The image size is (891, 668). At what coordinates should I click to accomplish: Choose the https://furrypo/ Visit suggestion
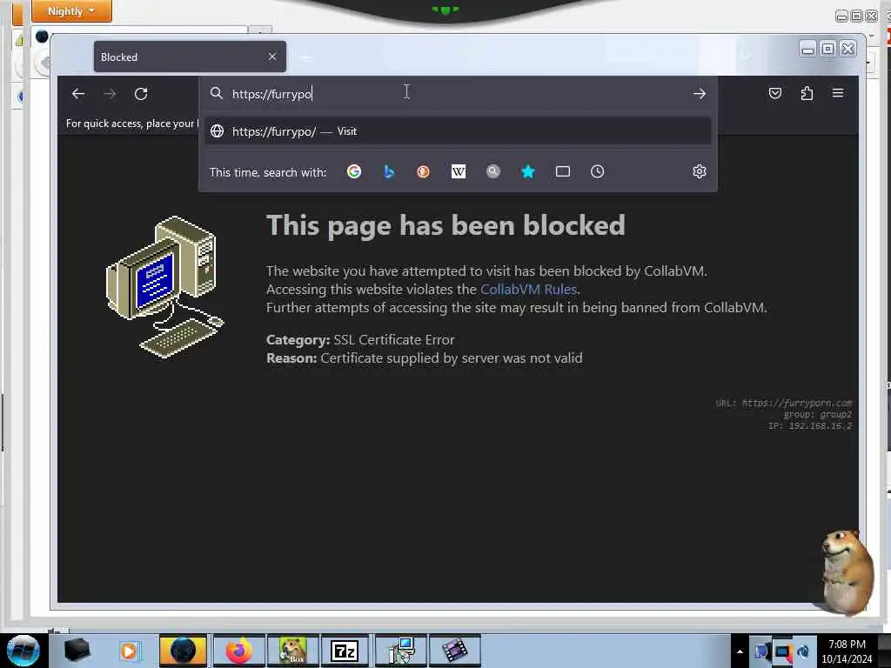coord(458,131)
